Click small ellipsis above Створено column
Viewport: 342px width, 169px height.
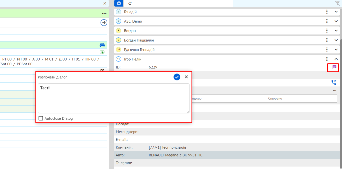[x=335, y=90]
